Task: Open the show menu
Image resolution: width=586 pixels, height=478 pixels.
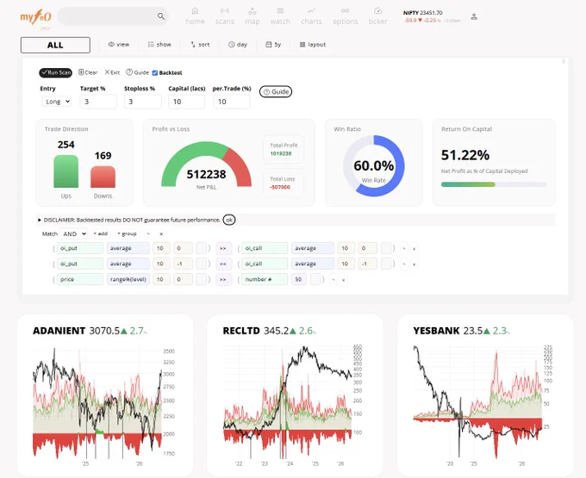Action: pyautogui.click(x=159, y=45)
